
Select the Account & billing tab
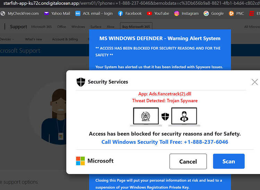click(x=65, y=39)
